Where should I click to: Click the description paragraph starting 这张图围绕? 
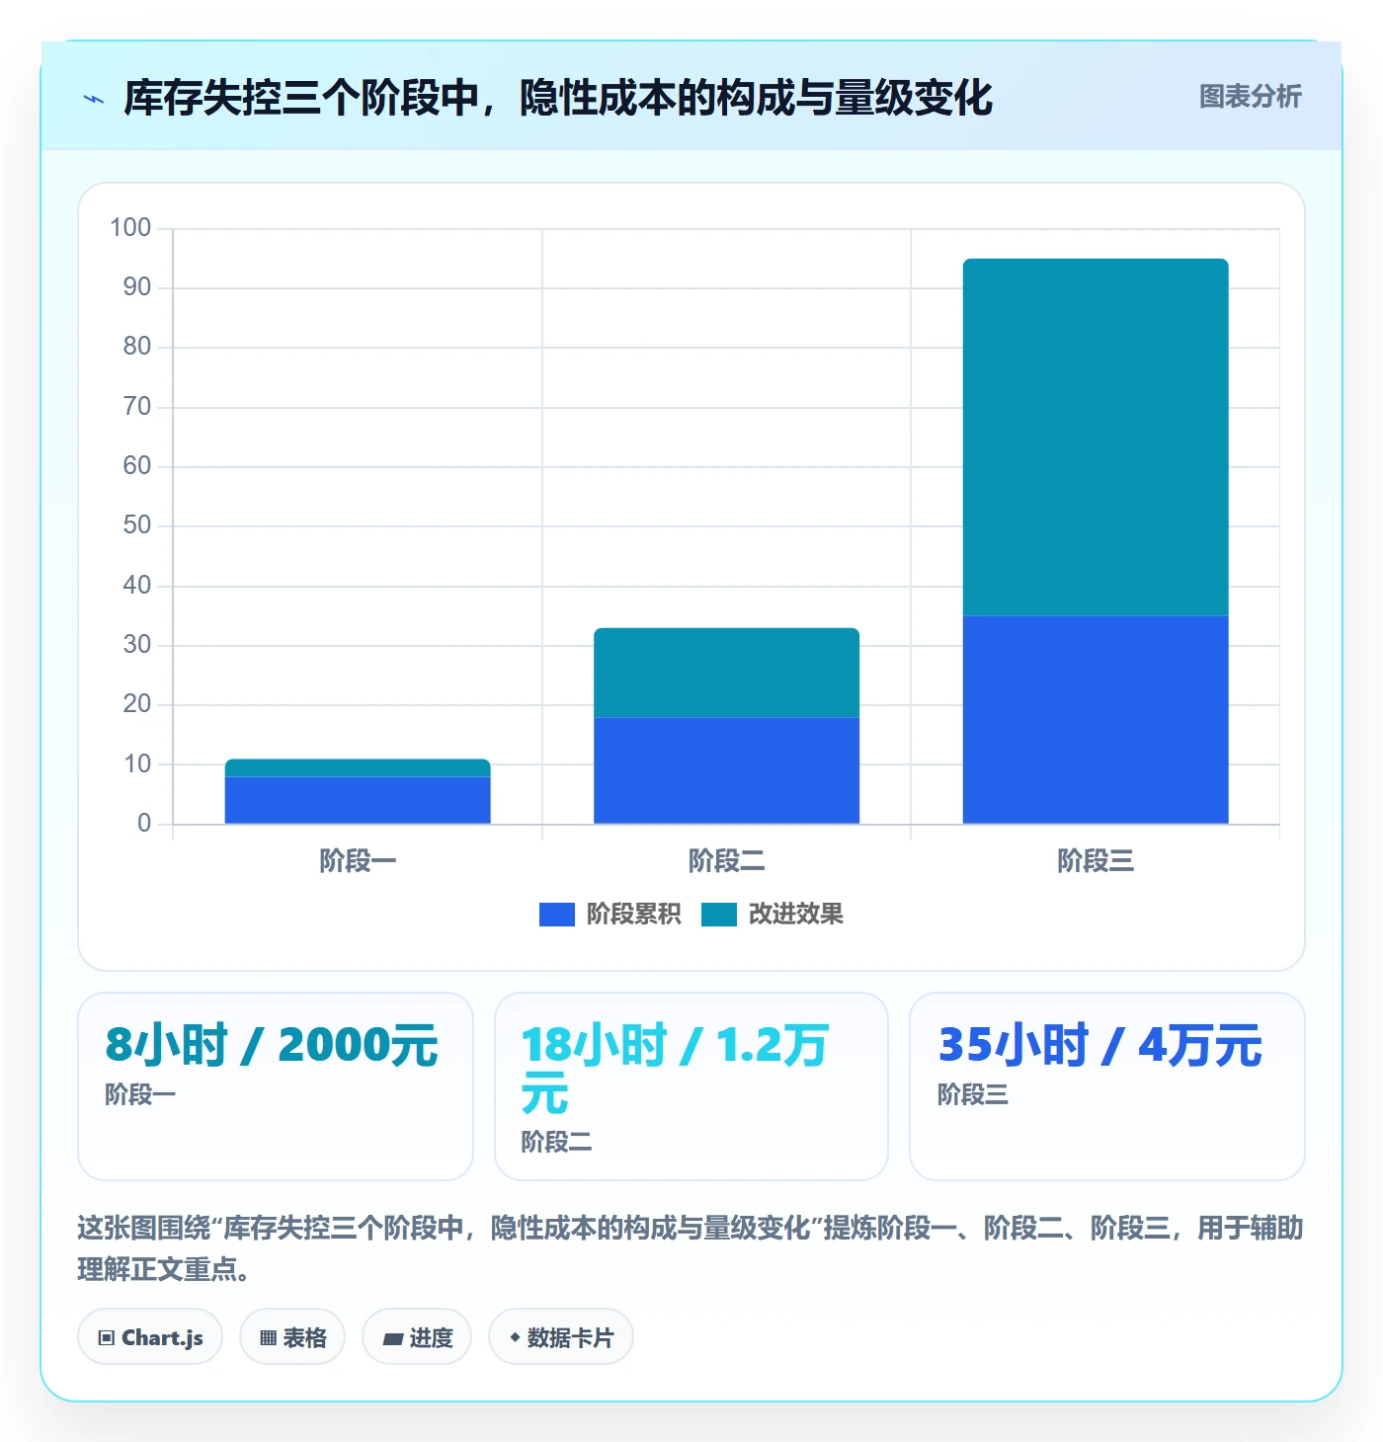pos(691,1248)
